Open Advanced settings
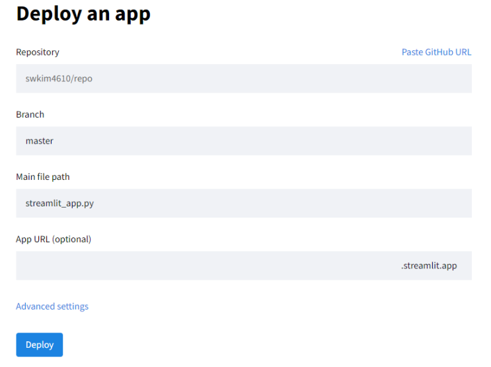This screenshot has width=491, height=367. (52, 306)
